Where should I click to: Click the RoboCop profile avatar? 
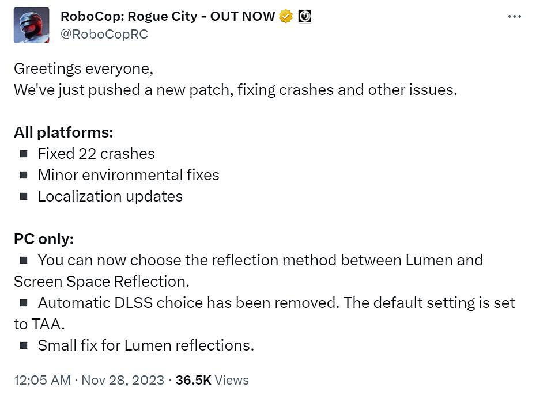point(32,25)
